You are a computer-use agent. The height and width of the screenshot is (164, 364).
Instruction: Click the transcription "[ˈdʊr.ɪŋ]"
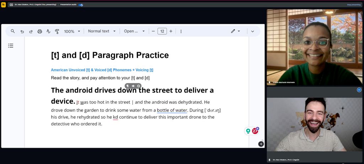click(213, 110)
